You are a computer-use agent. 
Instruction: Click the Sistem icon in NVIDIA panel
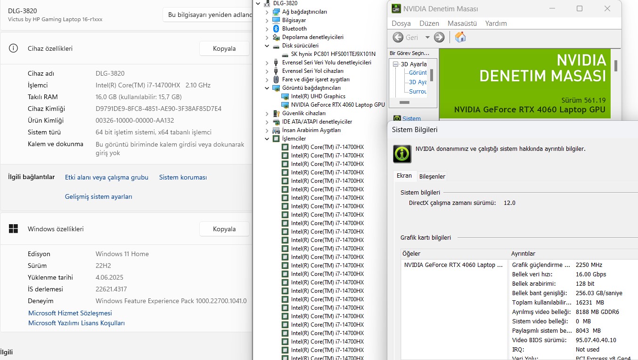click(x=397, y=118)
